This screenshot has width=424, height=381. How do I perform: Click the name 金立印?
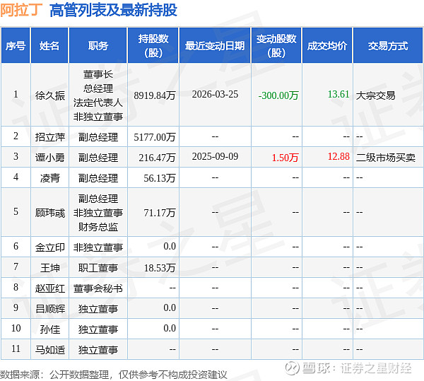[x=49, y=247]
